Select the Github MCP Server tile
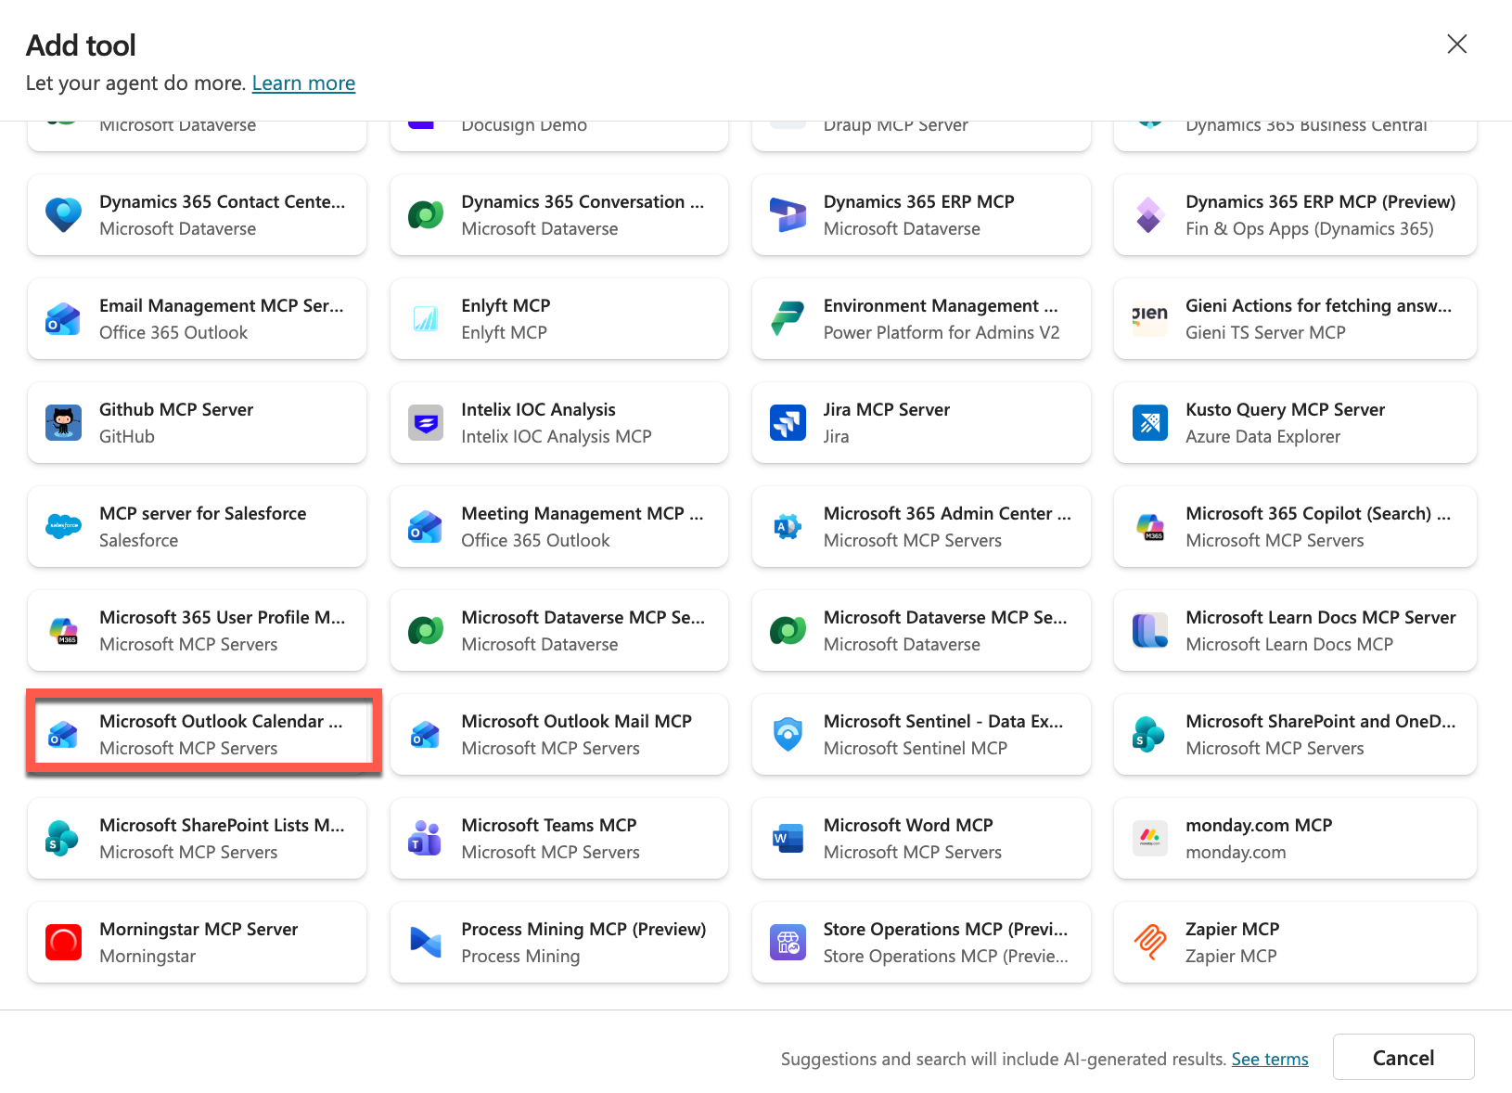1512x1093 pixels. pos(197,422)
